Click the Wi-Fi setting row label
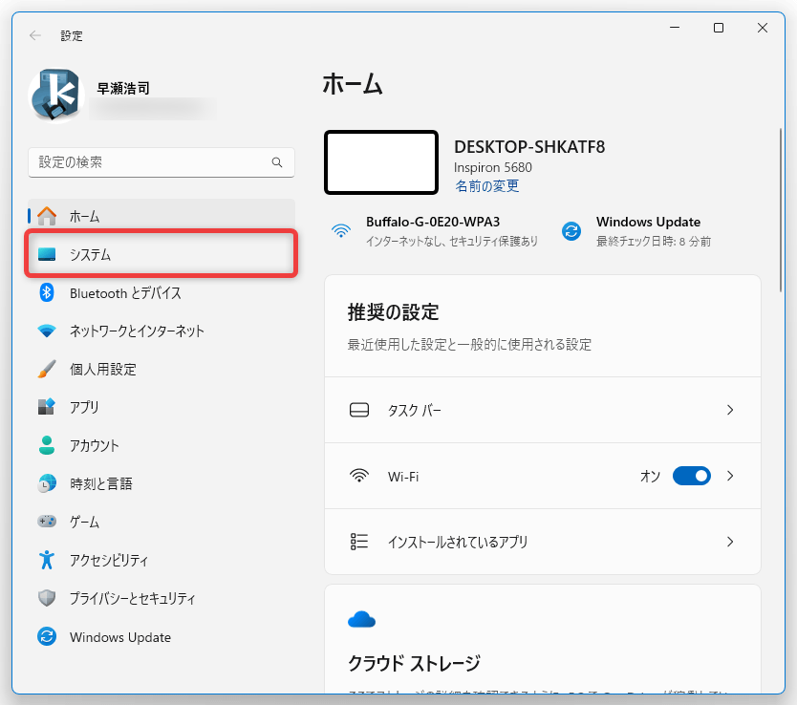Screen dimensions: 797x705 (x=403, y=477)
